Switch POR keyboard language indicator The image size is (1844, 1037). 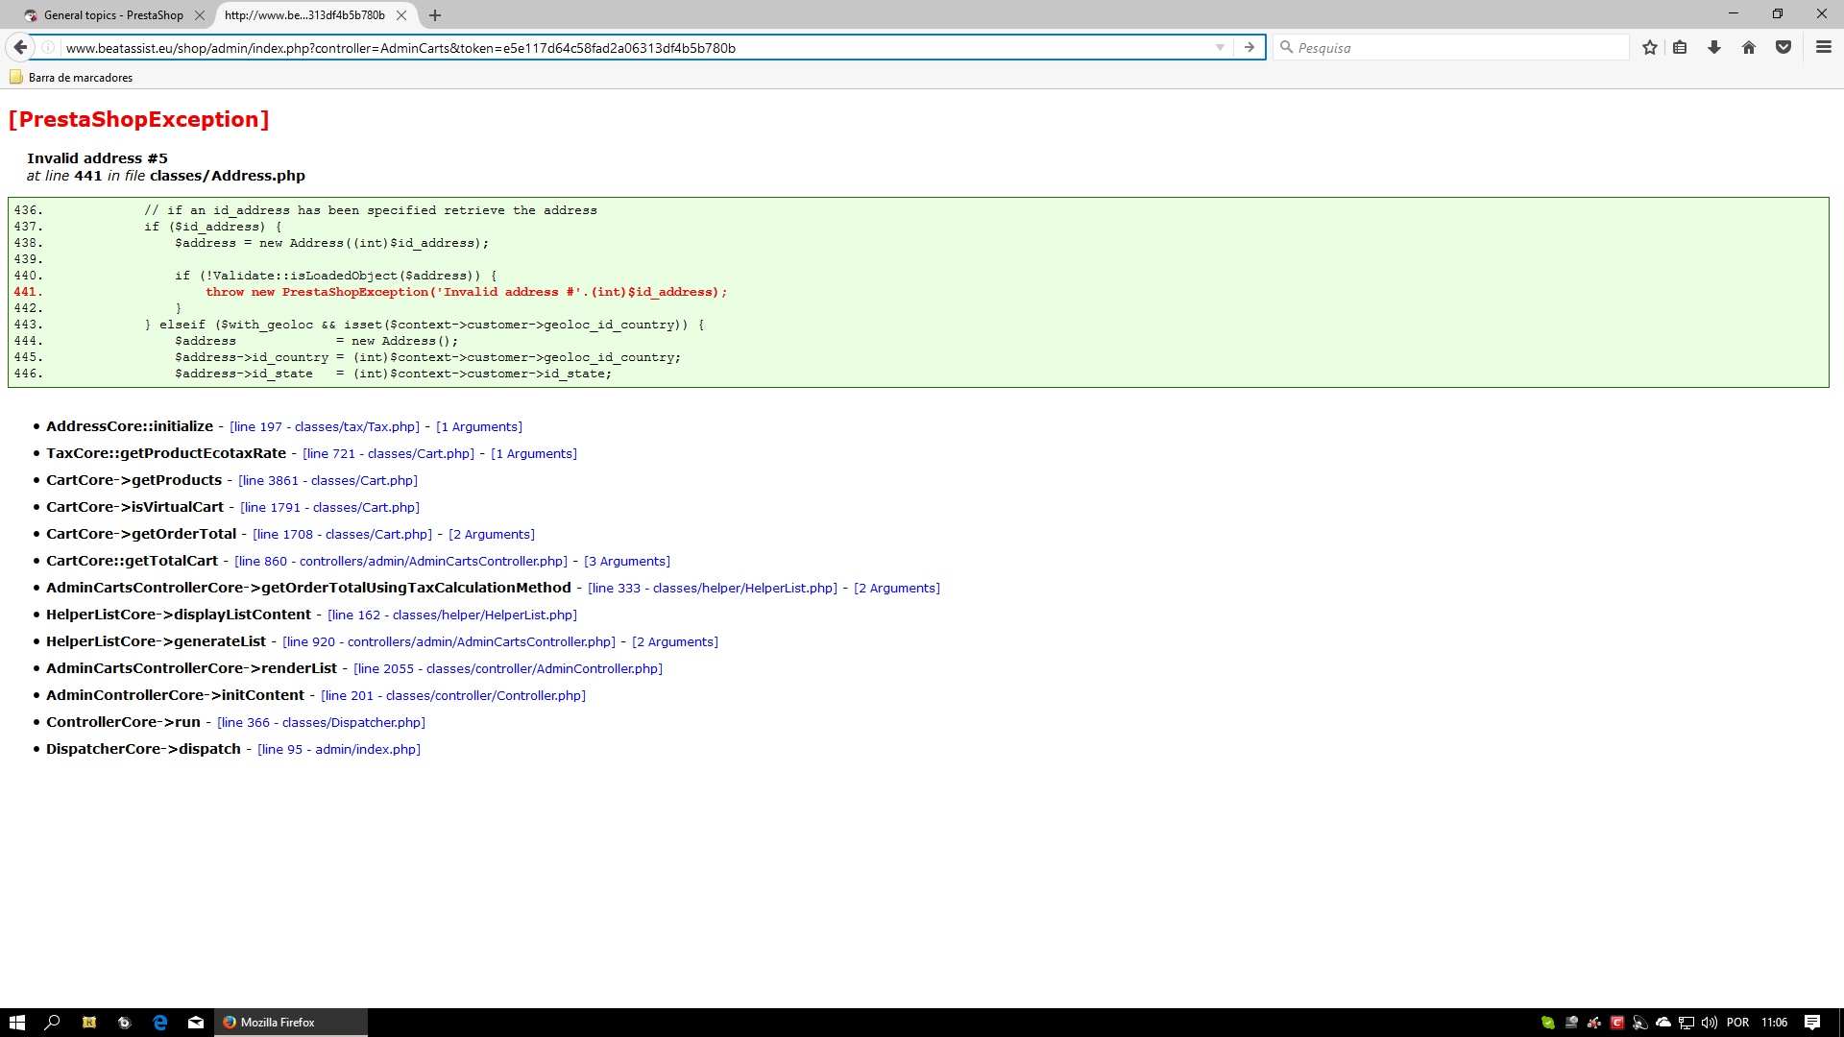coord(1737,1023)
